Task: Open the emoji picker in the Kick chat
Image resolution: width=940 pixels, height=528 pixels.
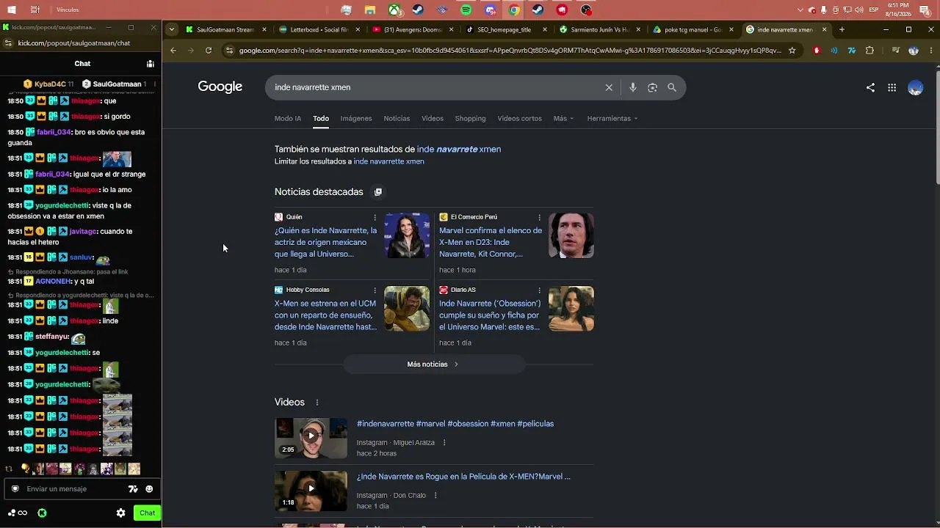Action: 149,489
